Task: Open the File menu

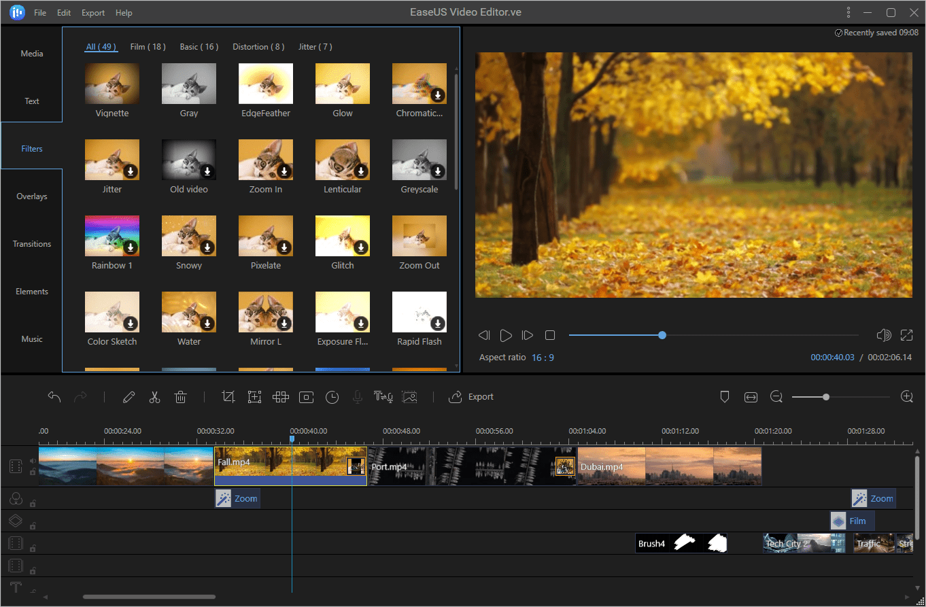Action: 40,13
